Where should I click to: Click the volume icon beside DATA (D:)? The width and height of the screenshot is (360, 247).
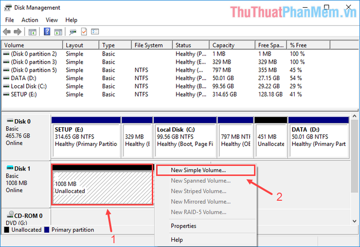point(6,78)
